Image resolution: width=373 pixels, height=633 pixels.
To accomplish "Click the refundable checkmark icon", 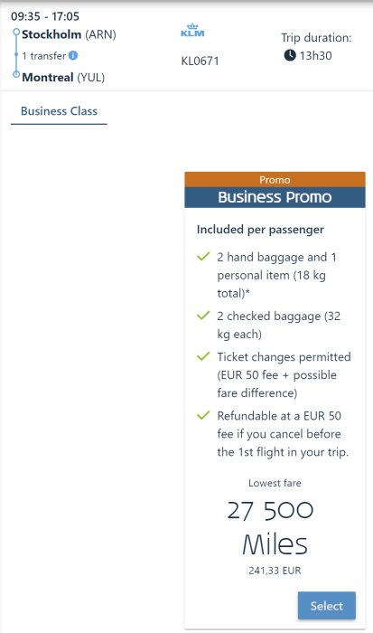I will tap(203, 415).
